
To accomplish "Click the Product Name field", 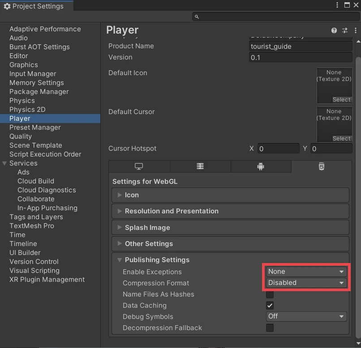I will click(x=301, y=46).
